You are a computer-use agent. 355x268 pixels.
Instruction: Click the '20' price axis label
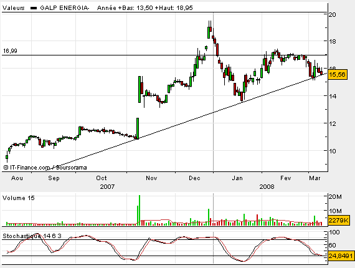click(x=332, y=15)
